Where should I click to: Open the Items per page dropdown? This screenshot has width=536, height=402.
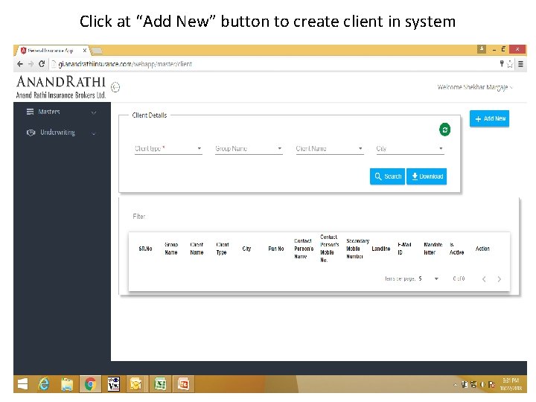[428, 278]
